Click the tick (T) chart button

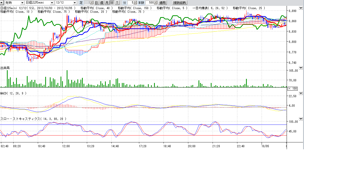117,3
